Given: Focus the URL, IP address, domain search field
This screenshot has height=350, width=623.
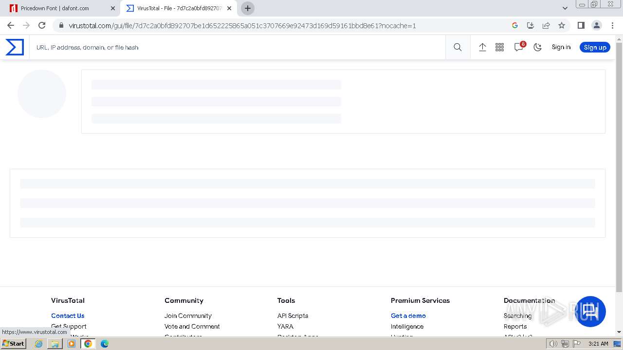Looking at the screenshot, I should 237,47.
